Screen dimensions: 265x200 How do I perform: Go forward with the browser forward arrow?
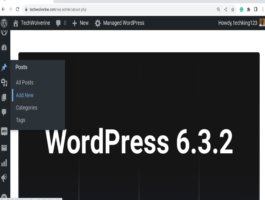[10, 9]
